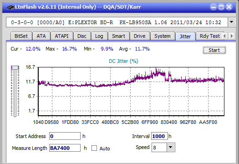Click the Min value 9.9%
This screenshot has height=164, width=239.
(x=107, y=49)
